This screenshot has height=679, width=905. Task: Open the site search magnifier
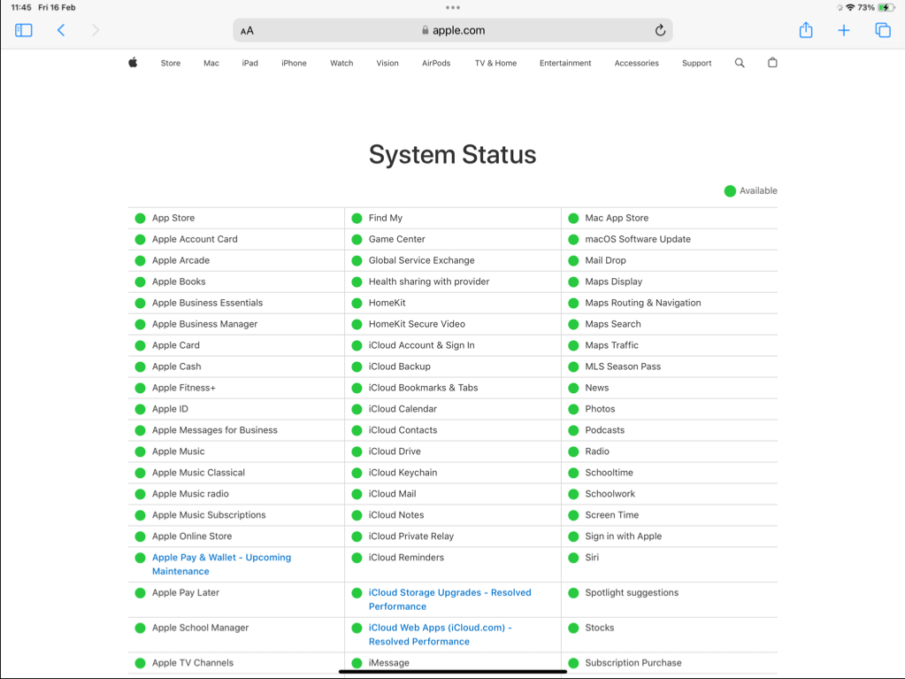pos(740,63)
